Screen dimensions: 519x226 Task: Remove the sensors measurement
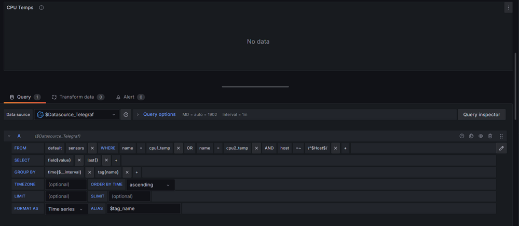pos(92,148)
